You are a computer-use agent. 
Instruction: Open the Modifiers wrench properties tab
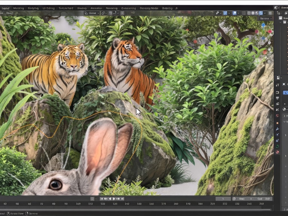(x=277, y=129)
